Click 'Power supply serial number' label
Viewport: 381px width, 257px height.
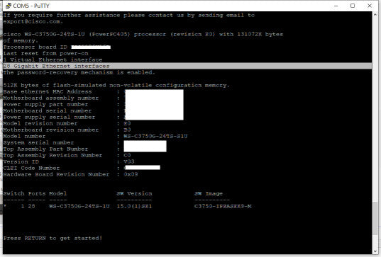pos(50,117)
